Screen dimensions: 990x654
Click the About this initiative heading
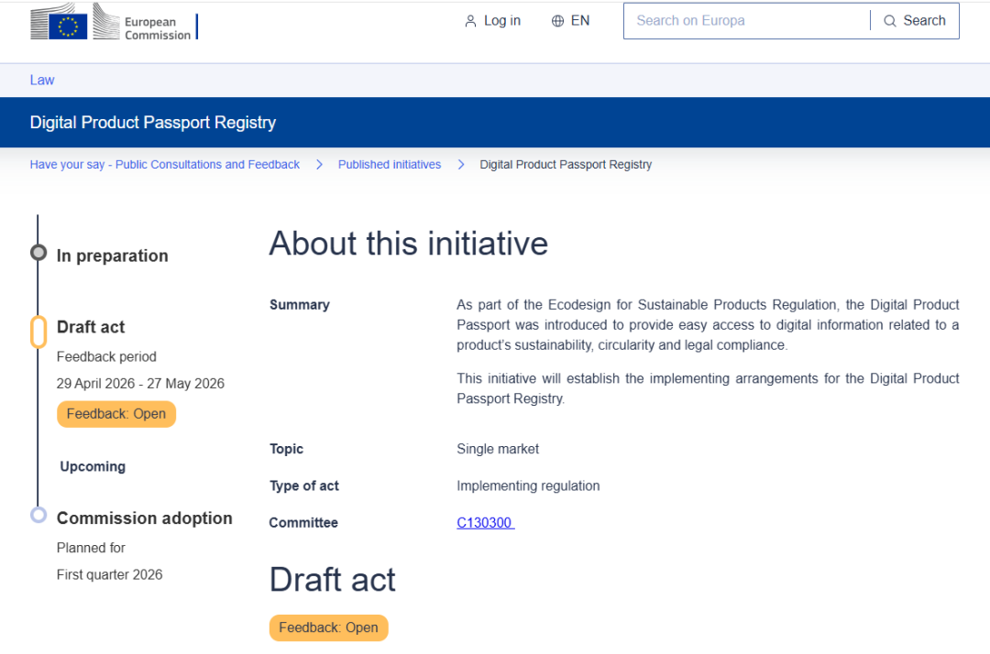coord(409,244)
